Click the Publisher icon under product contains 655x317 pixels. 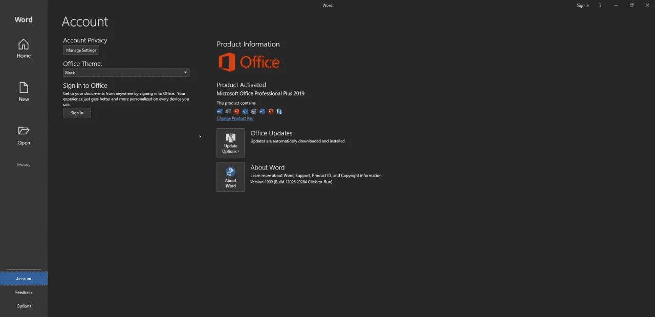(x=262, y=111)
